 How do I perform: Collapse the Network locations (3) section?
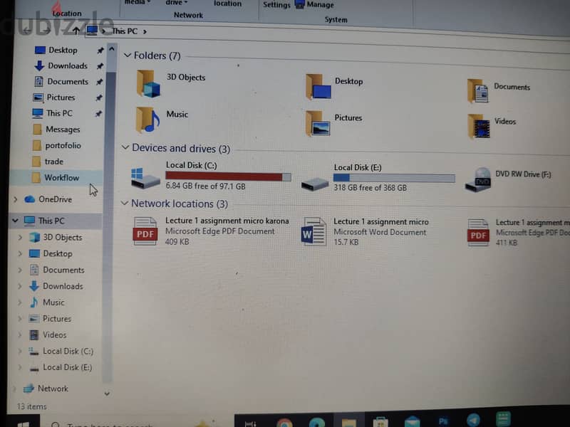[124, 203]
